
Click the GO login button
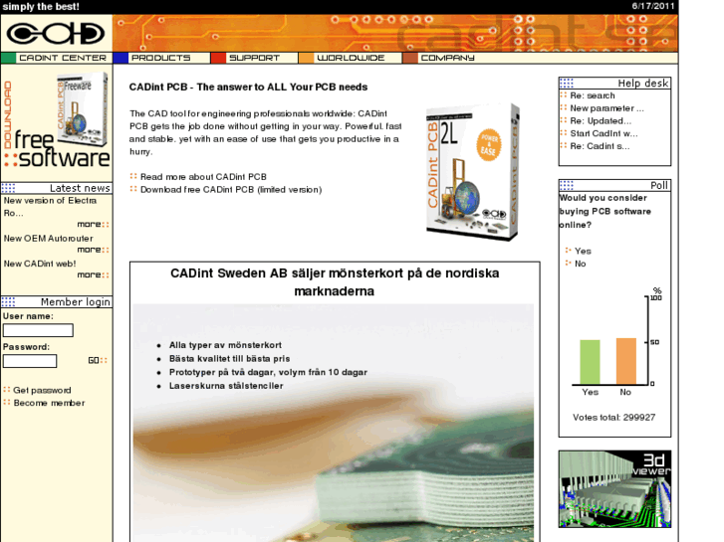[x=98, y=360]
